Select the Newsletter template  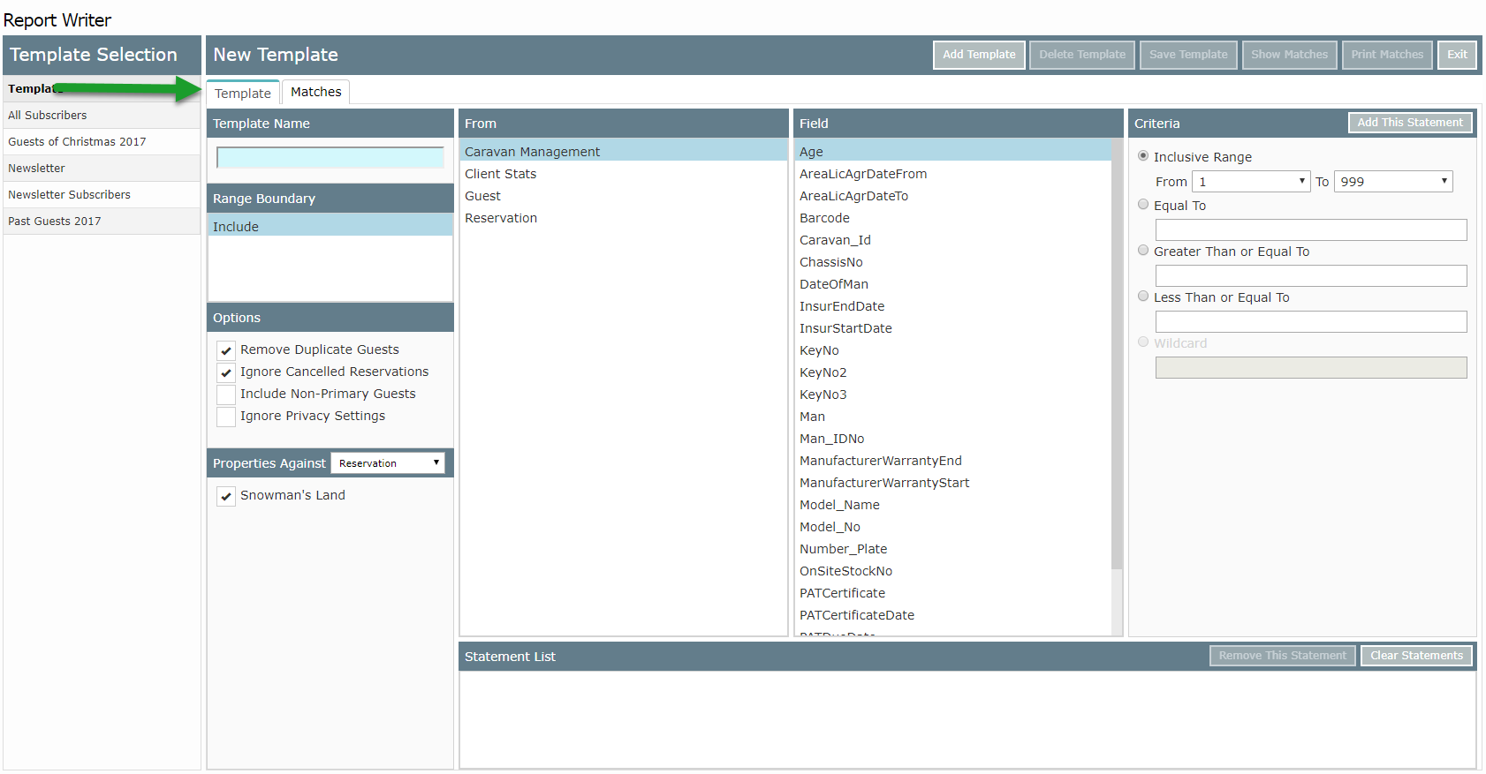102,169
